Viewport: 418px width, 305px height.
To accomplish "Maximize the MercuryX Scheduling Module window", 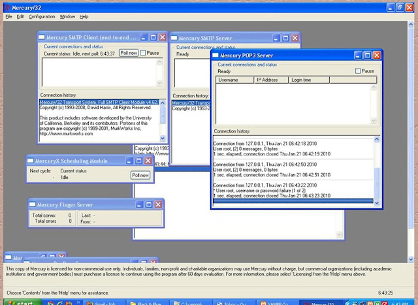I will pyautogui.click(x=139, y=161).
